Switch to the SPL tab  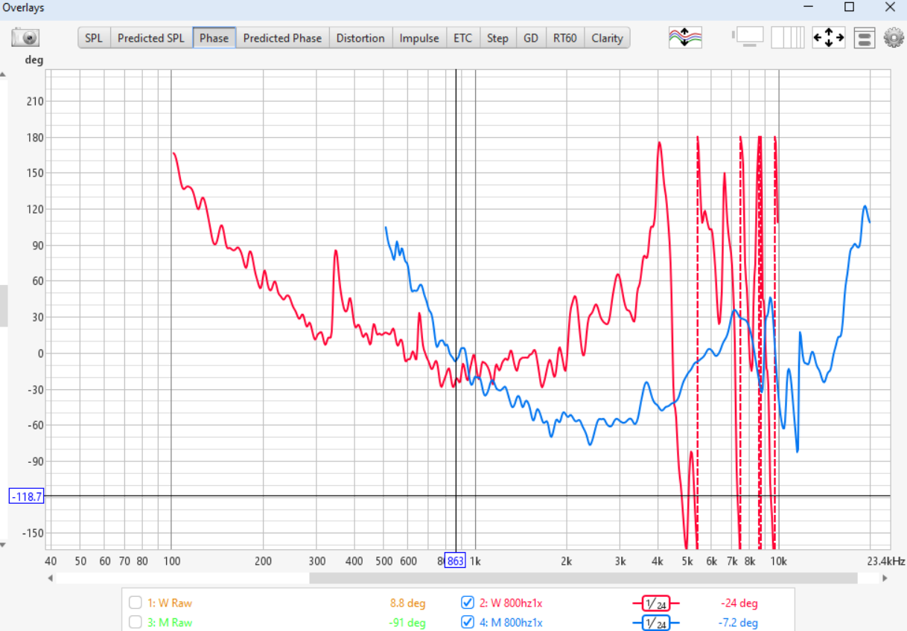[x=94, y=38]
